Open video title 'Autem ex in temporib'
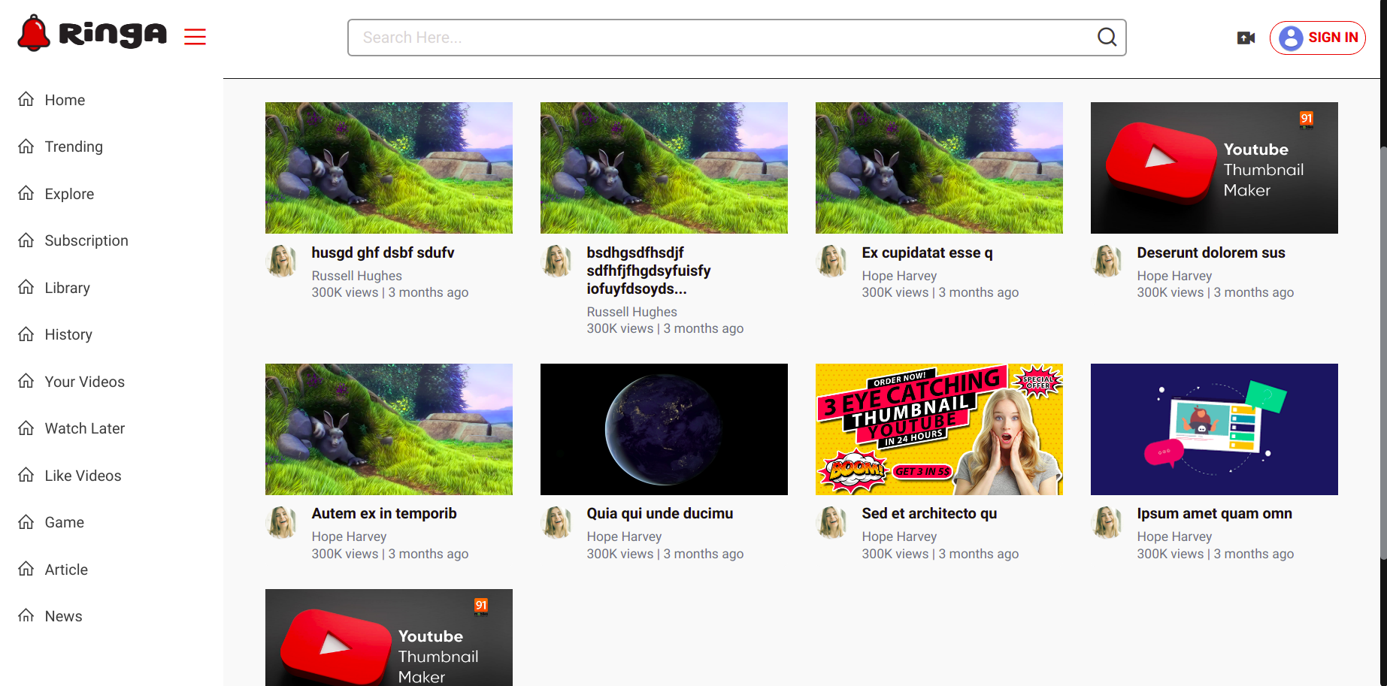 pos(384,513)
